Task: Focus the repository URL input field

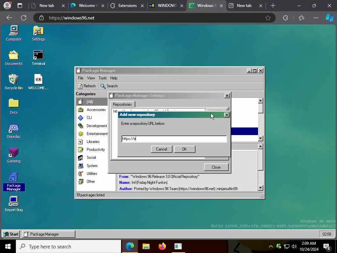Action: click(x=174, y=139)
